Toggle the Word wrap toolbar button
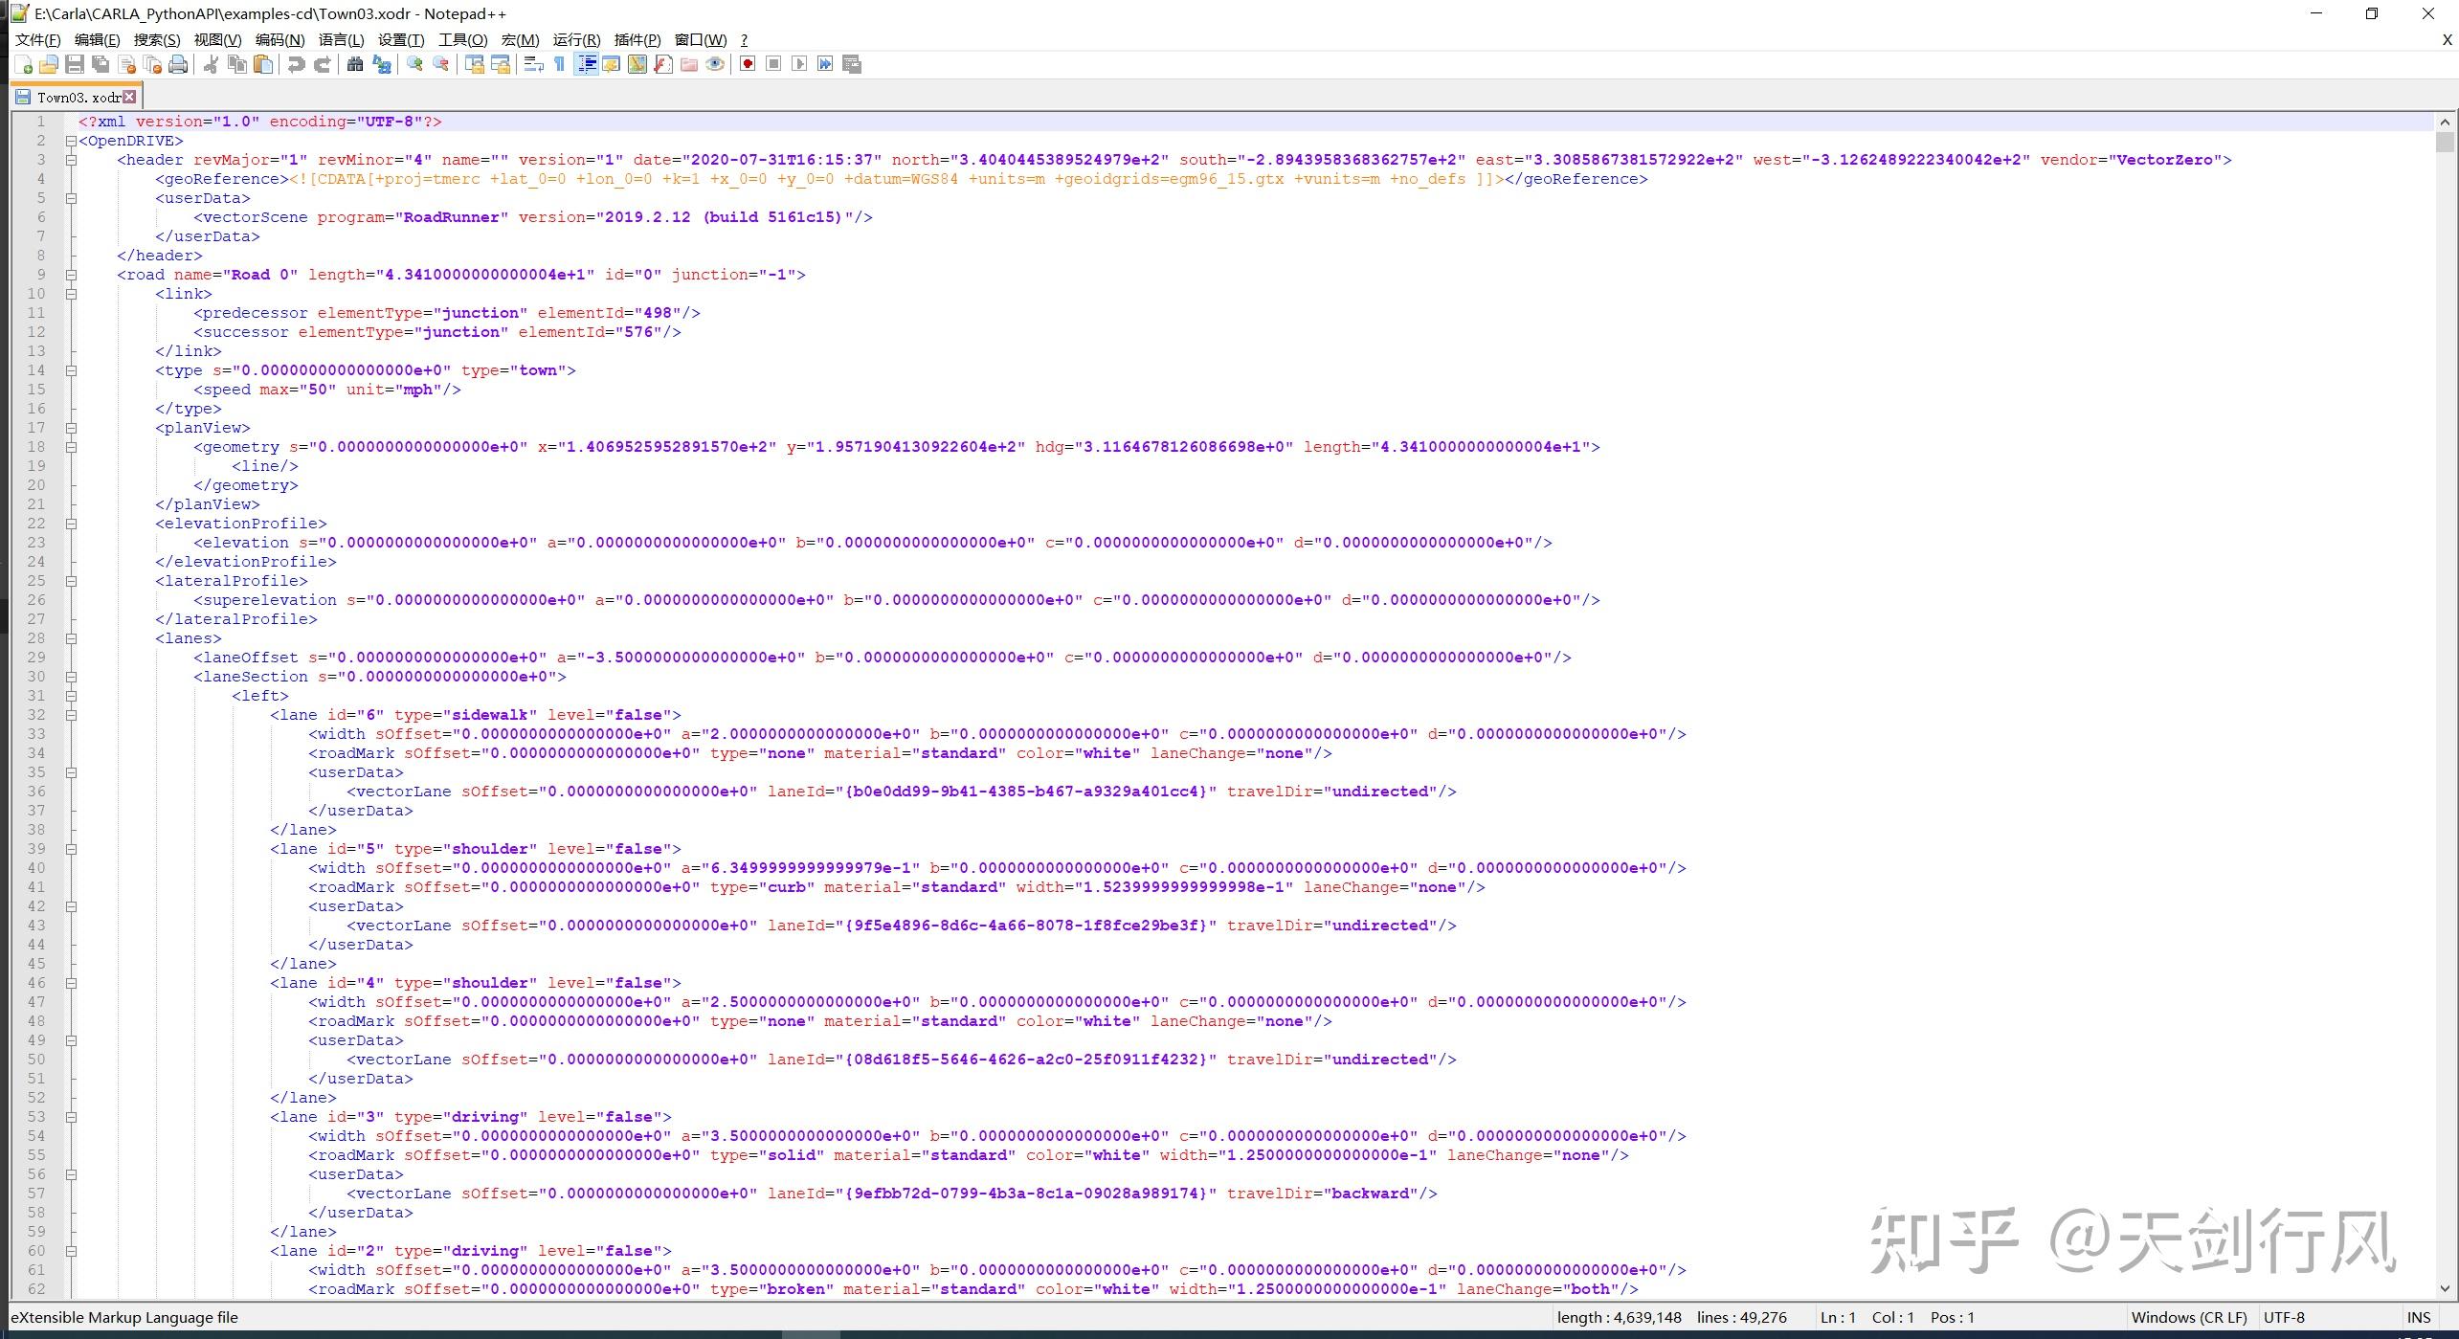 [534, 64]
